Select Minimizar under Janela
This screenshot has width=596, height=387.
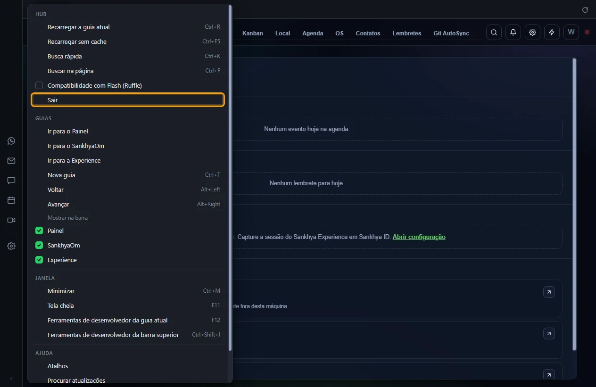pos(128,291)
